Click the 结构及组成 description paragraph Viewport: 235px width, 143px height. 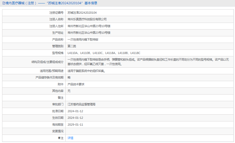point(148,62)
